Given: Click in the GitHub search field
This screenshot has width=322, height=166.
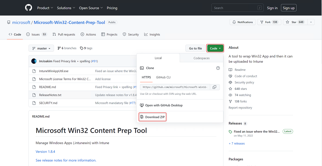Looking at the screenshot, I should coord(234,8).
